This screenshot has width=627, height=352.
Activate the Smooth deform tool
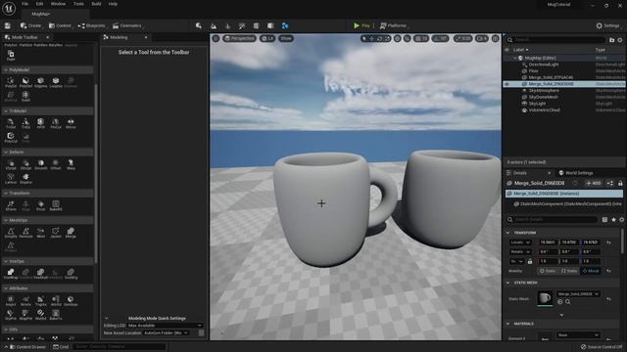click(41, 164)
